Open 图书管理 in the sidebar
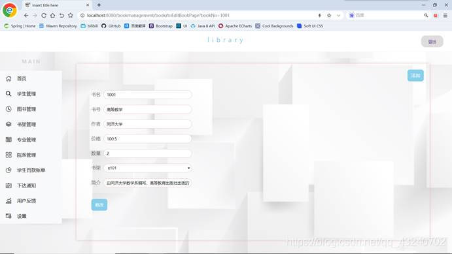 coord(26,109)
